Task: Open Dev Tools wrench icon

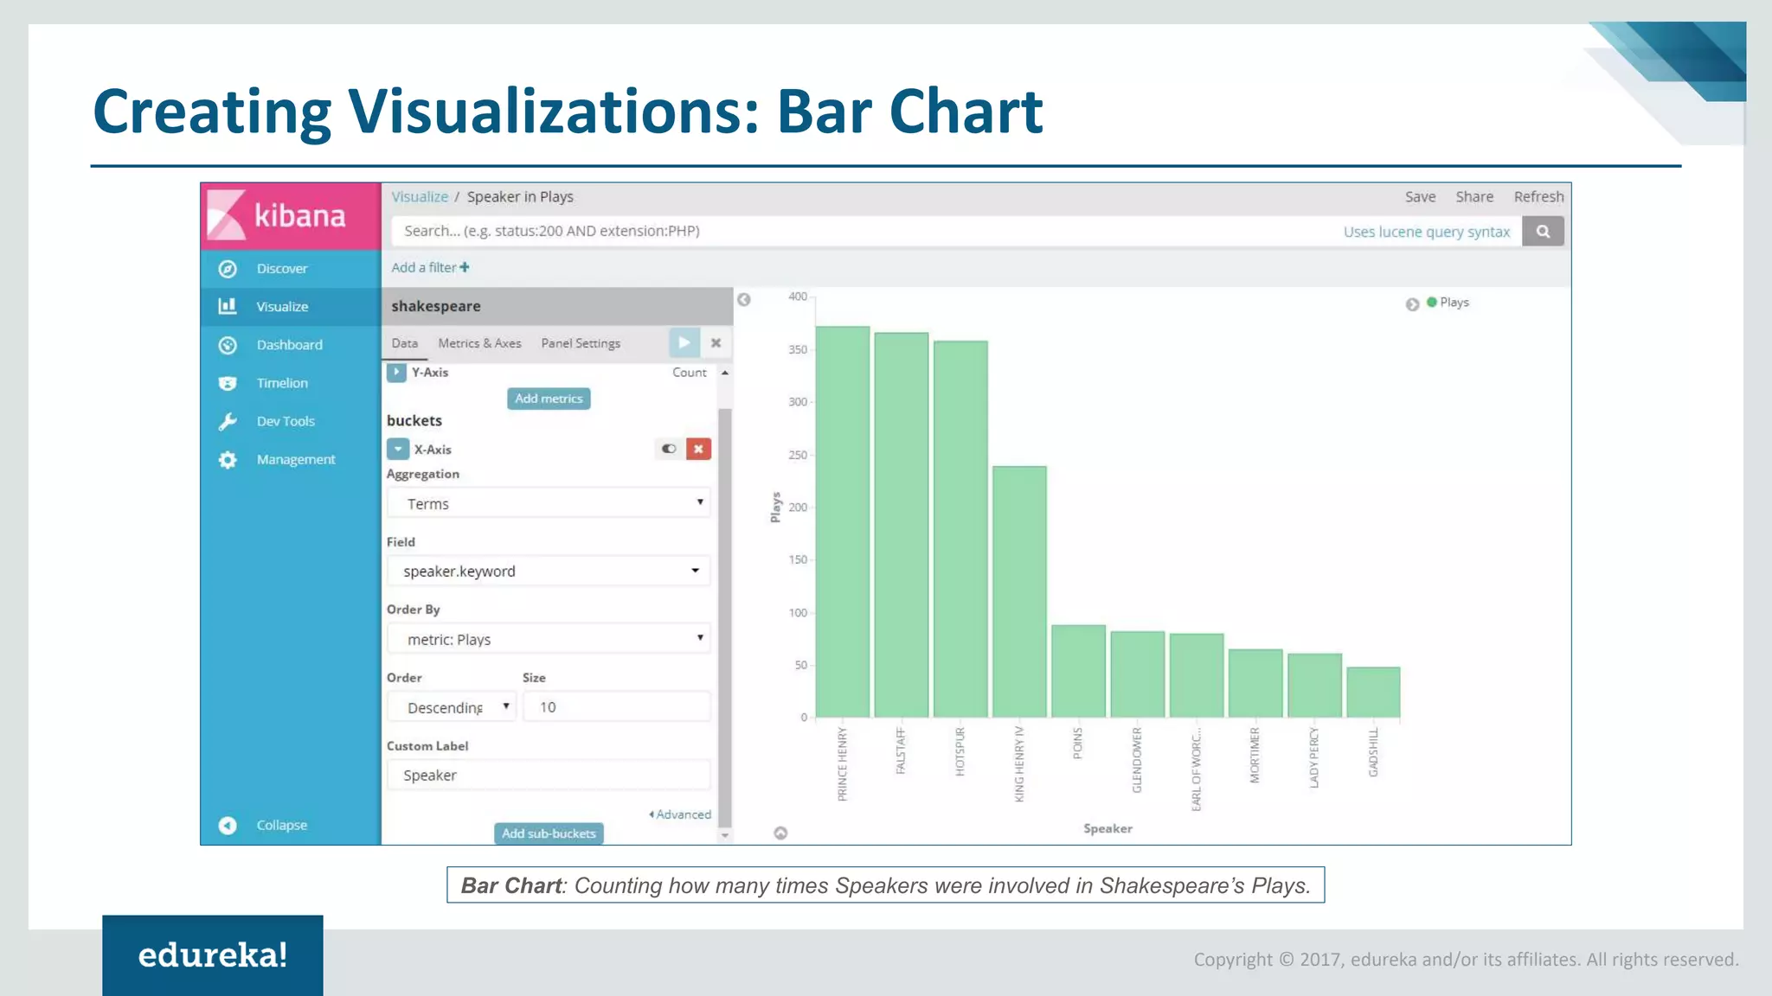Action: [228, 421]
